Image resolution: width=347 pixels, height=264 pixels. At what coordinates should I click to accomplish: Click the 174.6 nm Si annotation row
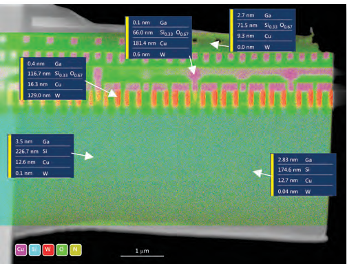[x=305, y=170]
